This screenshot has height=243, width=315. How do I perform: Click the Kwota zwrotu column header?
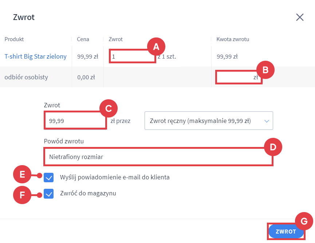click(x=233, y=39)
